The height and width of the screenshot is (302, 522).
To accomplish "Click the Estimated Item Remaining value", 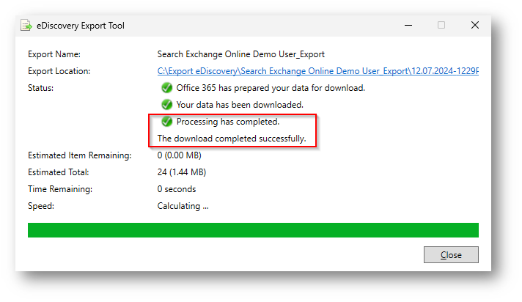I will click(180, 155).
